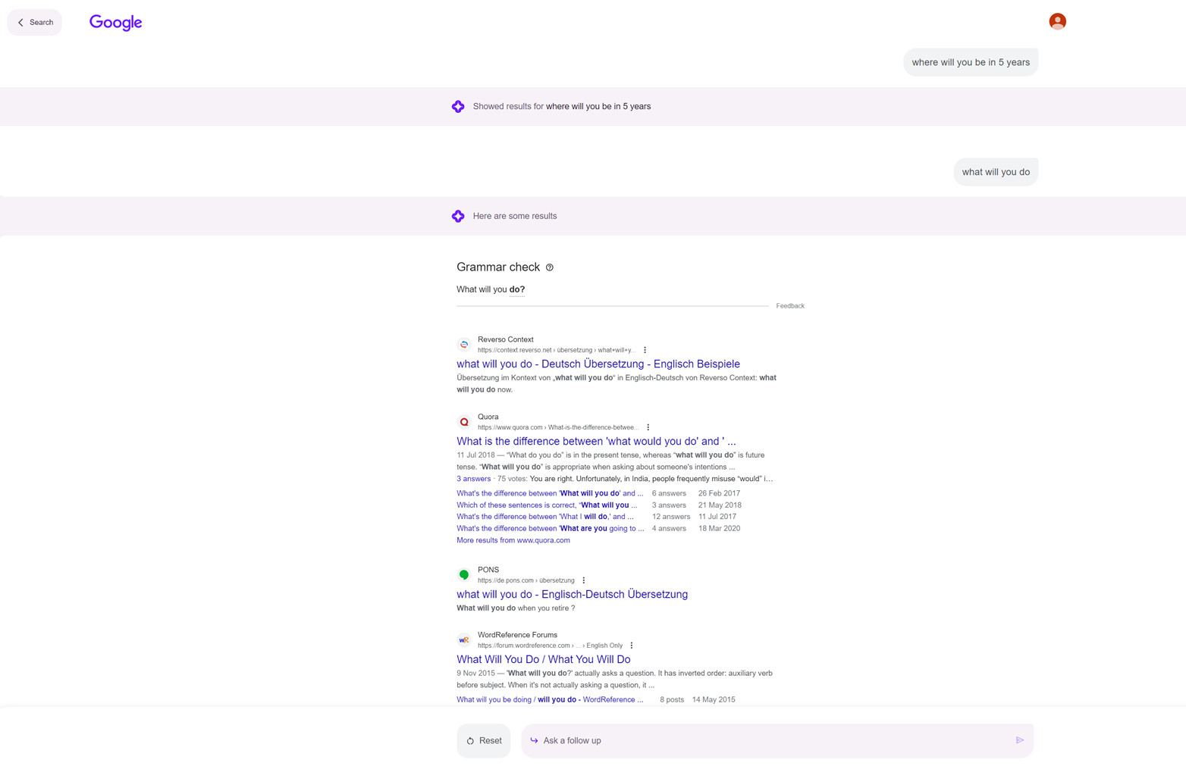Click the 'Ask a follow up' input field

coord(758,740)
